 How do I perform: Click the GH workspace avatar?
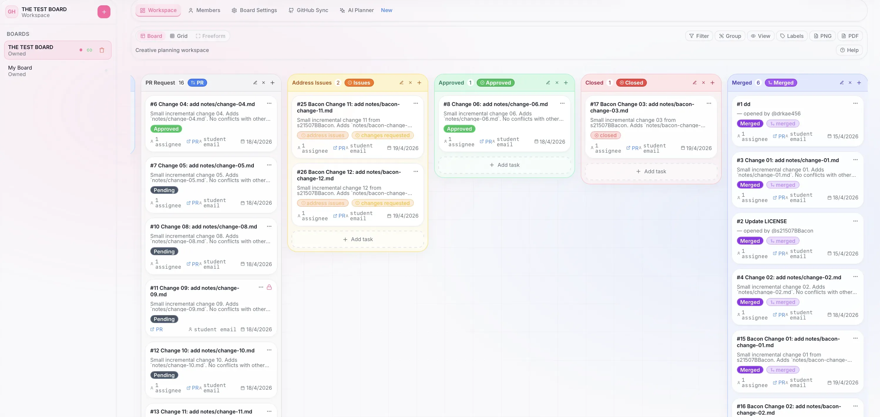(12, 12)
